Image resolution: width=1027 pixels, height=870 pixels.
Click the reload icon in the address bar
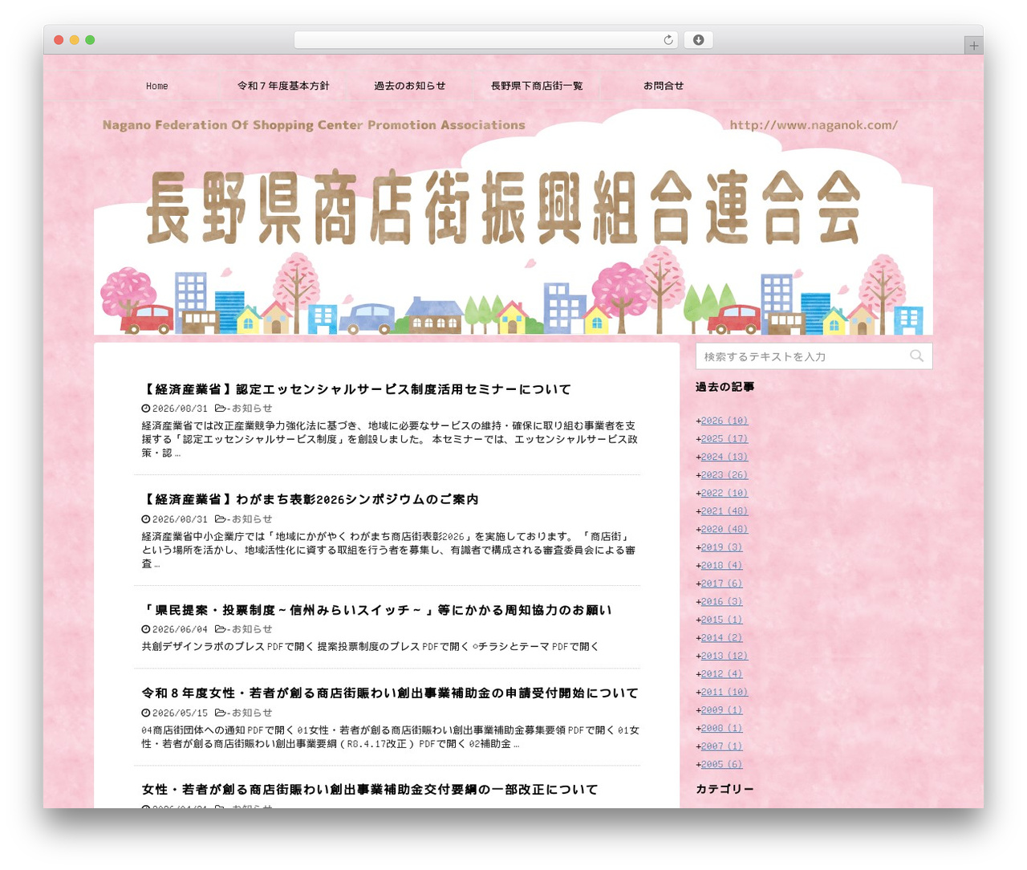point(668,40)
